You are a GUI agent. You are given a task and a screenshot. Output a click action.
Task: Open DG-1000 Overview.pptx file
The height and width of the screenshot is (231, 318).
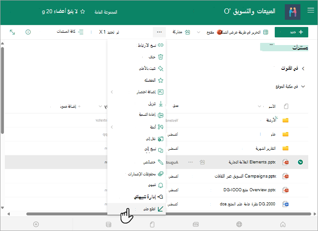[250, 190]
